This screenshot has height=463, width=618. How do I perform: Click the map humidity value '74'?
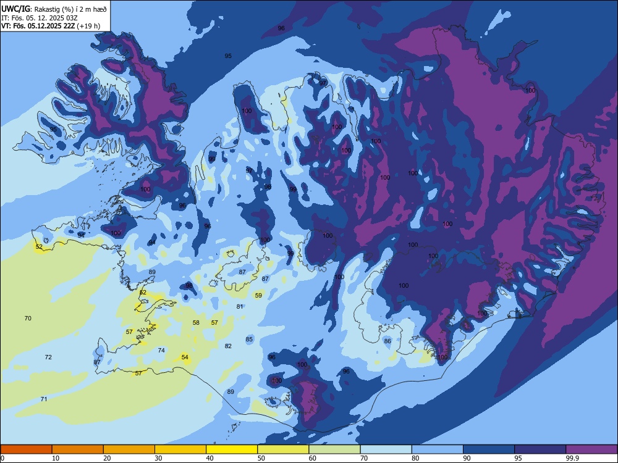click(x=161, y=351)
